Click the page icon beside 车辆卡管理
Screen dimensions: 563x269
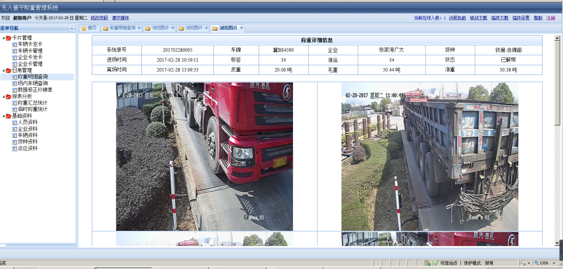tap(15, 51)
